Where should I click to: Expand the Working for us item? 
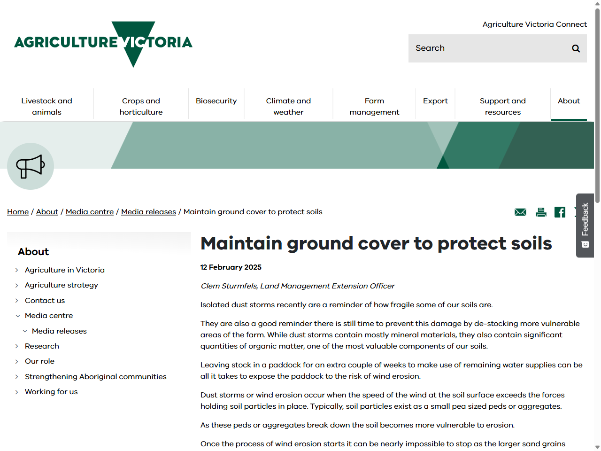(x=18, y=391)
